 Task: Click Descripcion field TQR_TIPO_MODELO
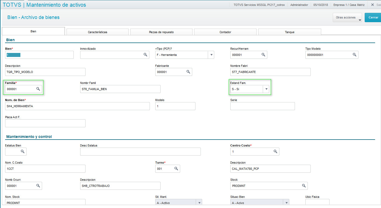45,72
